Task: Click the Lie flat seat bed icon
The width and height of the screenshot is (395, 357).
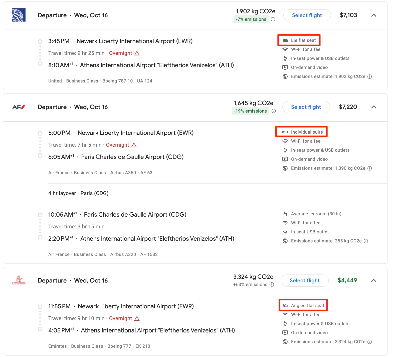Action: click(x=285, y=40)
